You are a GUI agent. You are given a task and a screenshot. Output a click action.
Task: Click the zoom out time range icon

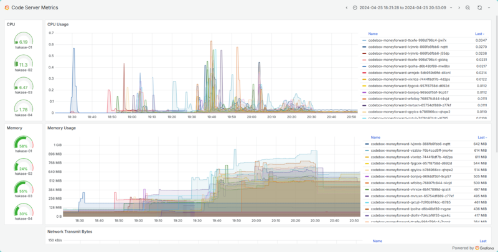coord(467,7)
